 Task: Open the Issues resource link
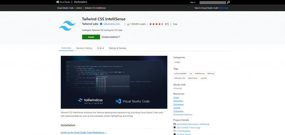(x=176, y=97)
